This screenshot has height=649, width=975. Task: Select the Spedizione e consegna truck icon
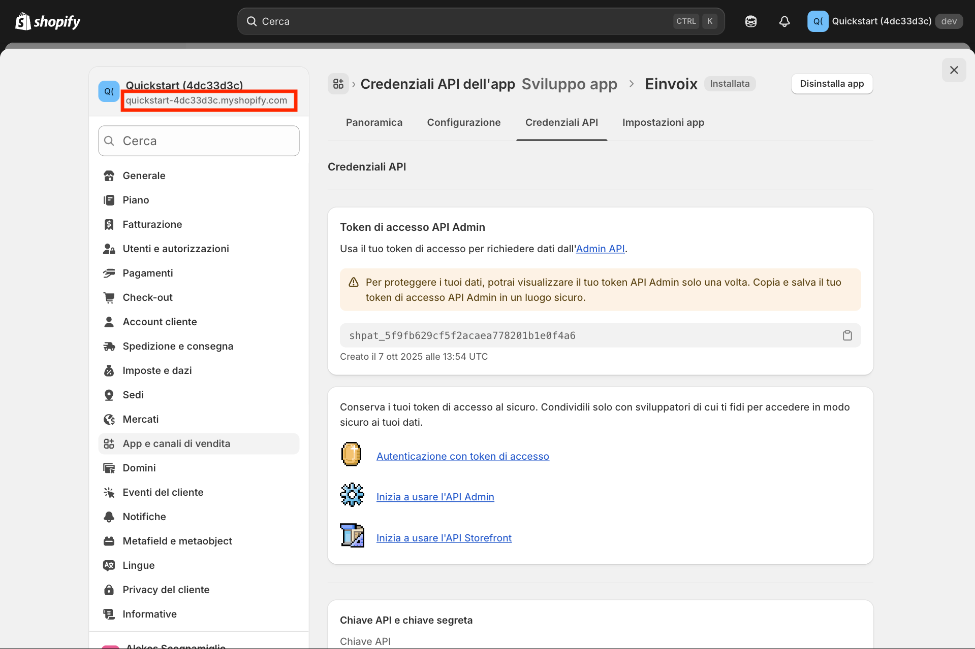click(x=109, y=346)
